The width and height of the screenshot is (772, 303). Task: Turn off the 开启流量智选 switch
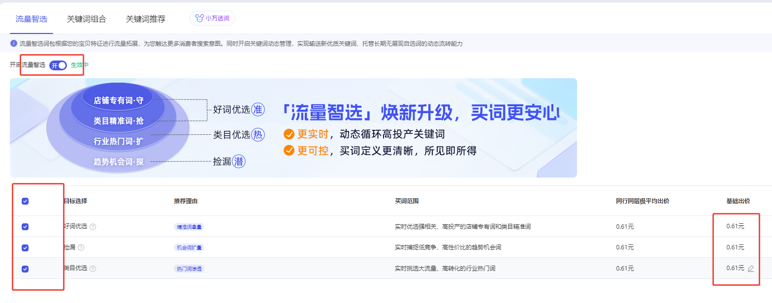click(x=58, y=65)
